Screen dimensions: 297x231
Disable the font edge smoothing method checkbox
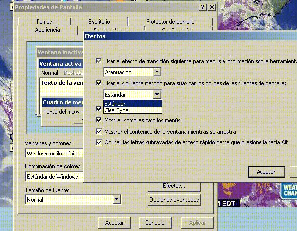[99, 83]
